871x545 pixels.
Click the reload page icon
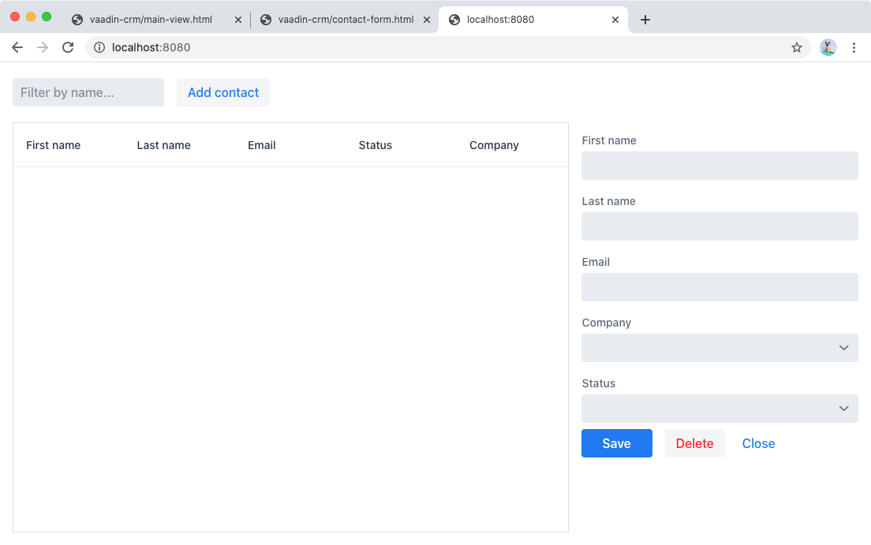click(68, 47)
